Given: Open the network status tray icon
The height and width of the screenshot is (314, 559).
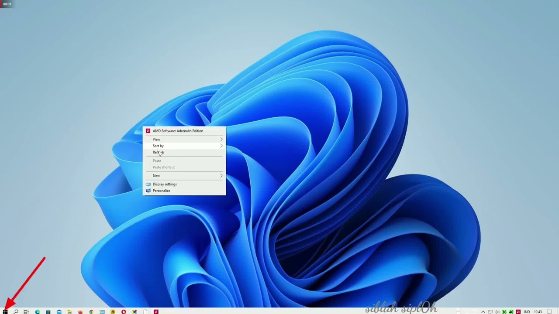Looking at the screenshot, I should pos(490,312).
